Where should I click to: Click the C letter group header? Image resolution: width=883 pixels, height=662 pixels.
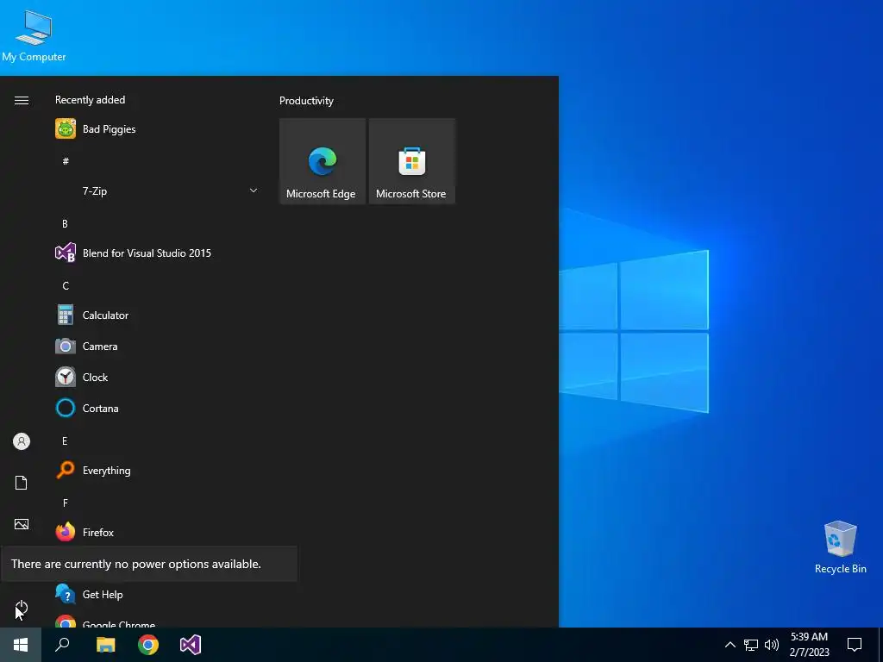[x=66, y=286]
